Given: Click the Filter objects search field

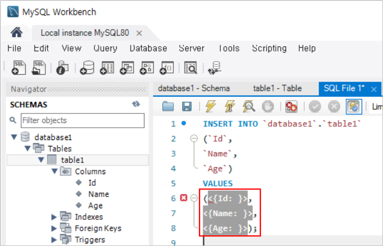Looking at the screenshot, I should point(83,120).
